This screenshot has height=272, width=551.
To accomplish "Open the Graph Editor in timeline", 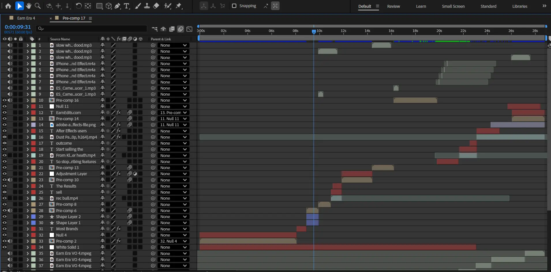I will pyautogui.click(x=189, y=29).
